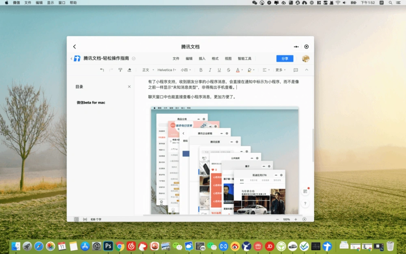Open the paragraph style dropdown 正文
Screen dimensions: 406x254
click(148, 70)
